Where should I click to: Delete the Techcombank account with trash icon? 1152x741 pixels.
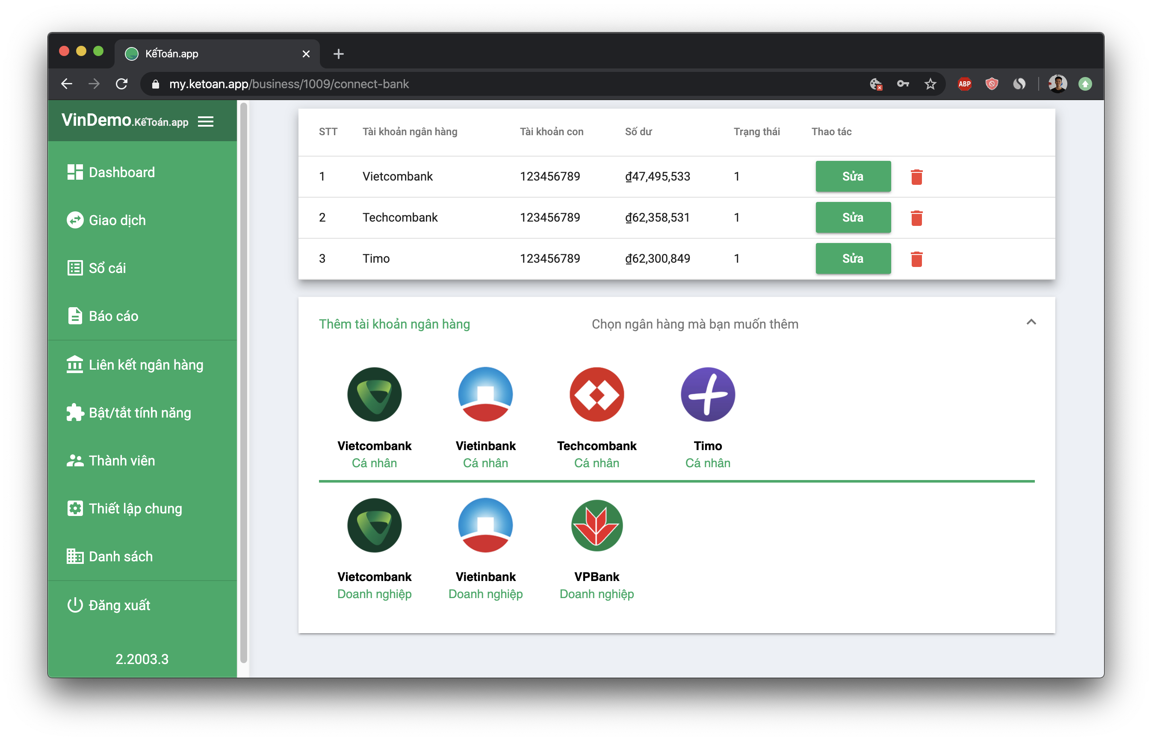point(916,217)
